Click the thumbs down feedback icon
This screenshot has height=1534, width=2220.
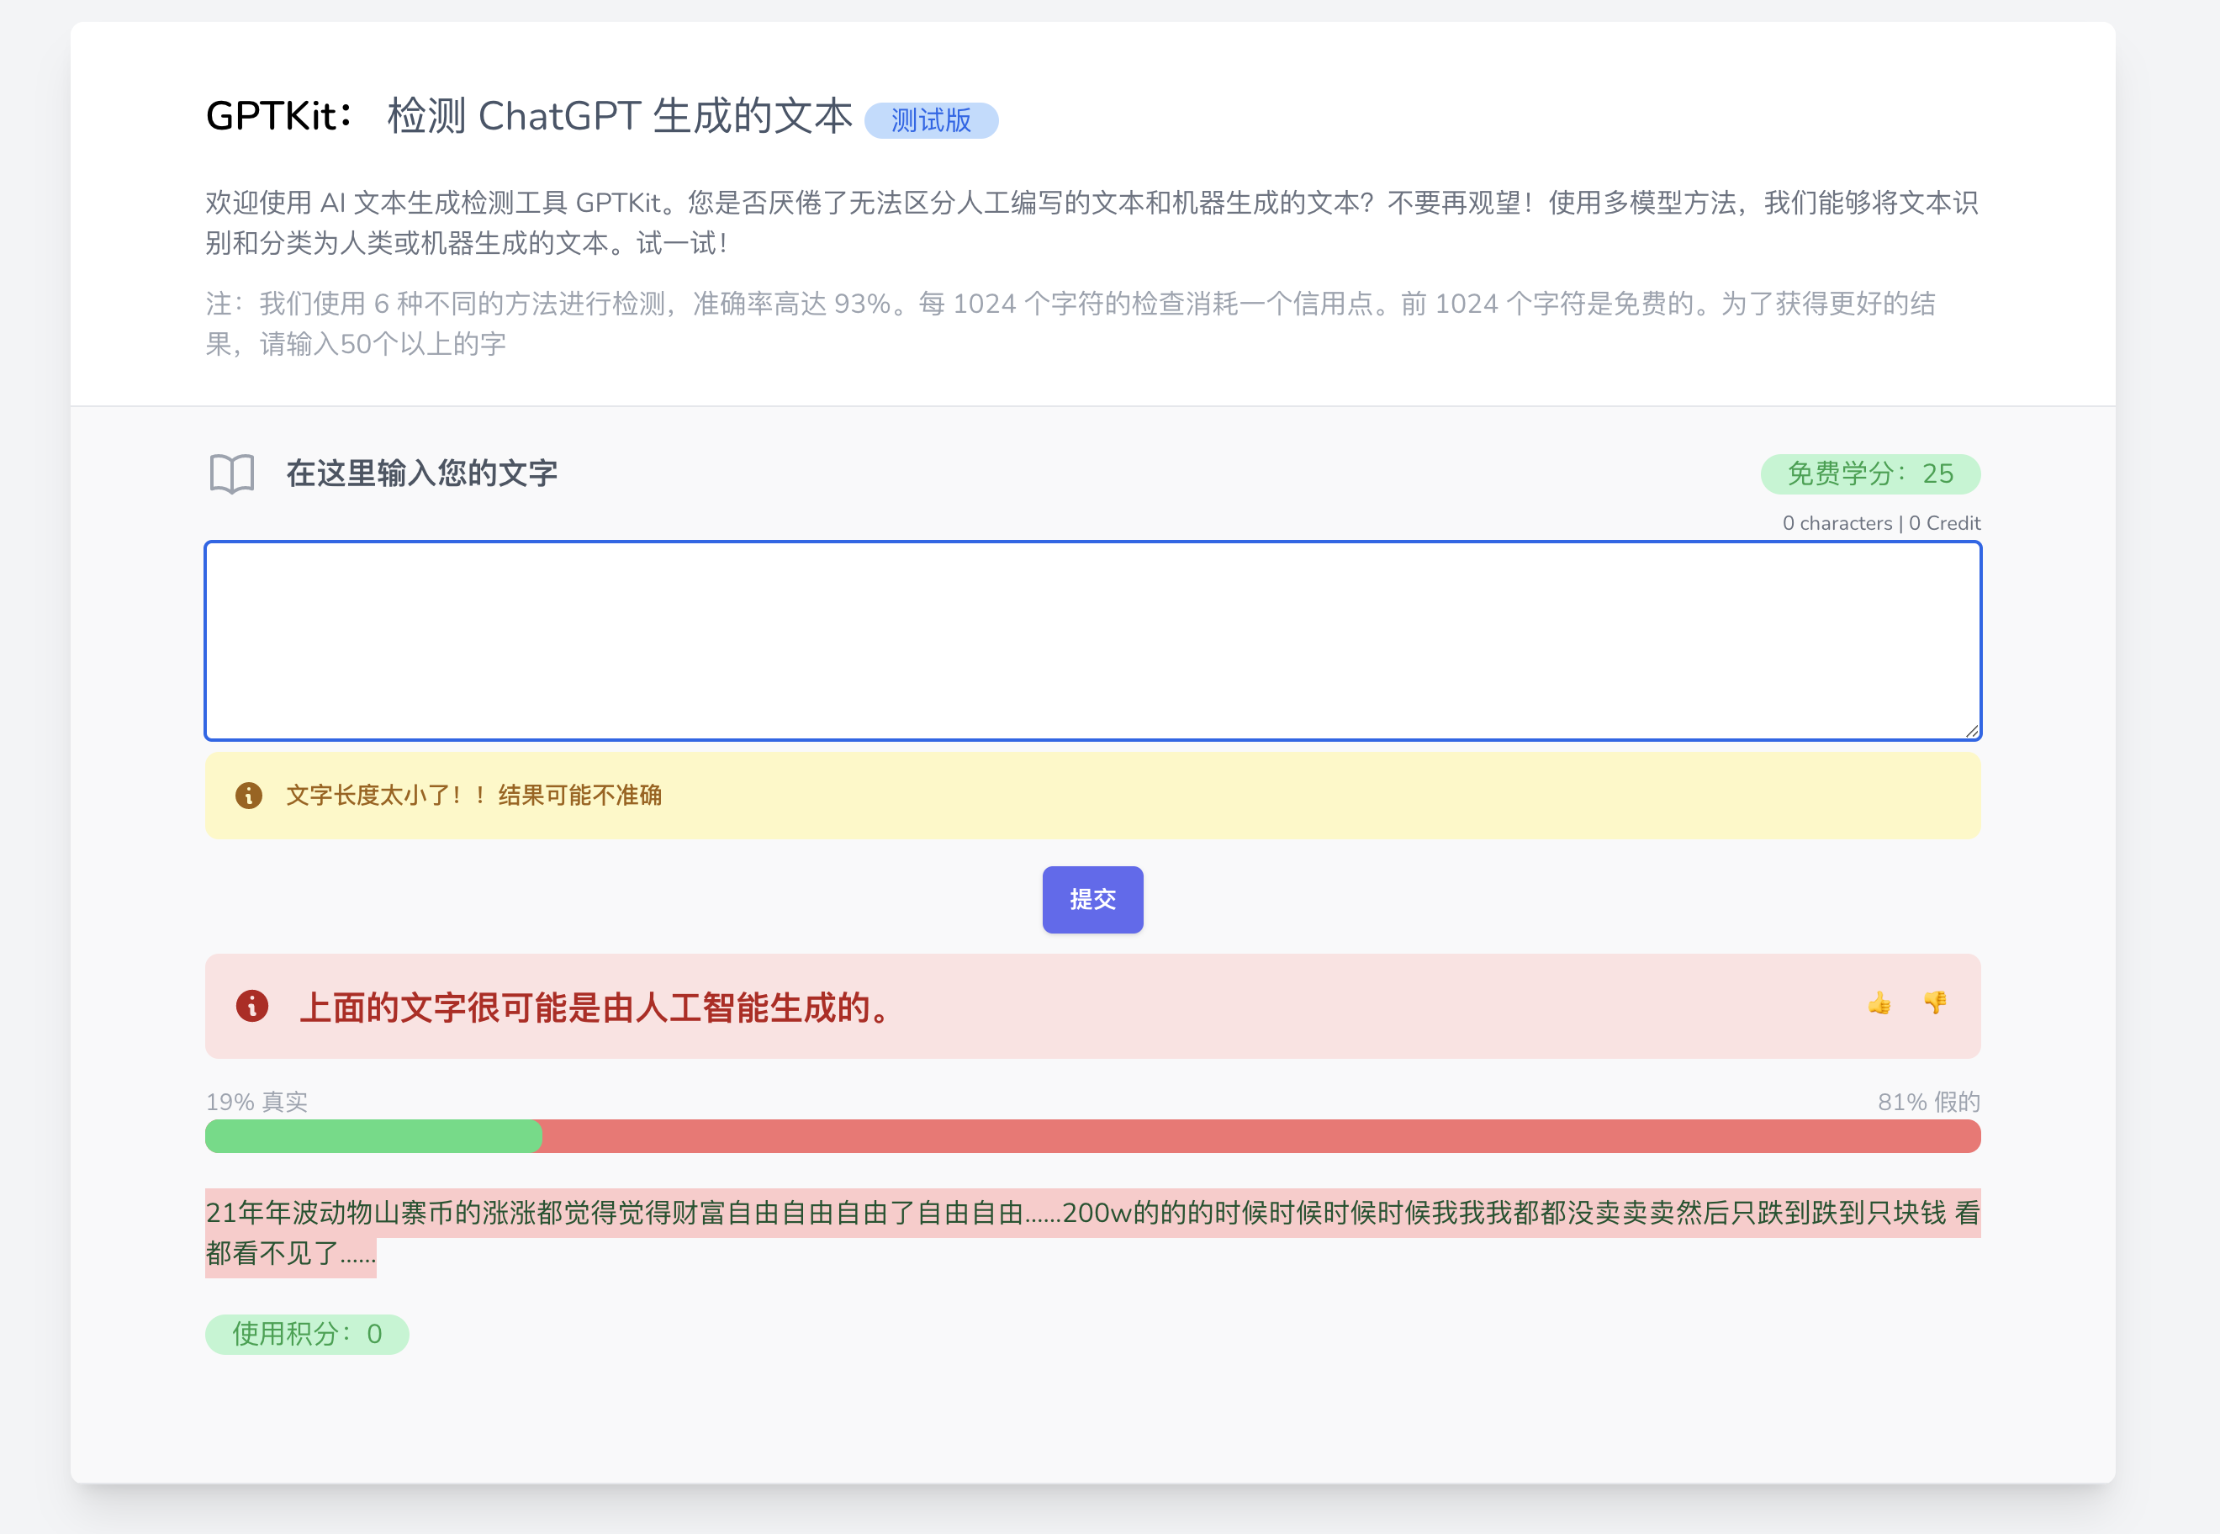(1935, 1003)
